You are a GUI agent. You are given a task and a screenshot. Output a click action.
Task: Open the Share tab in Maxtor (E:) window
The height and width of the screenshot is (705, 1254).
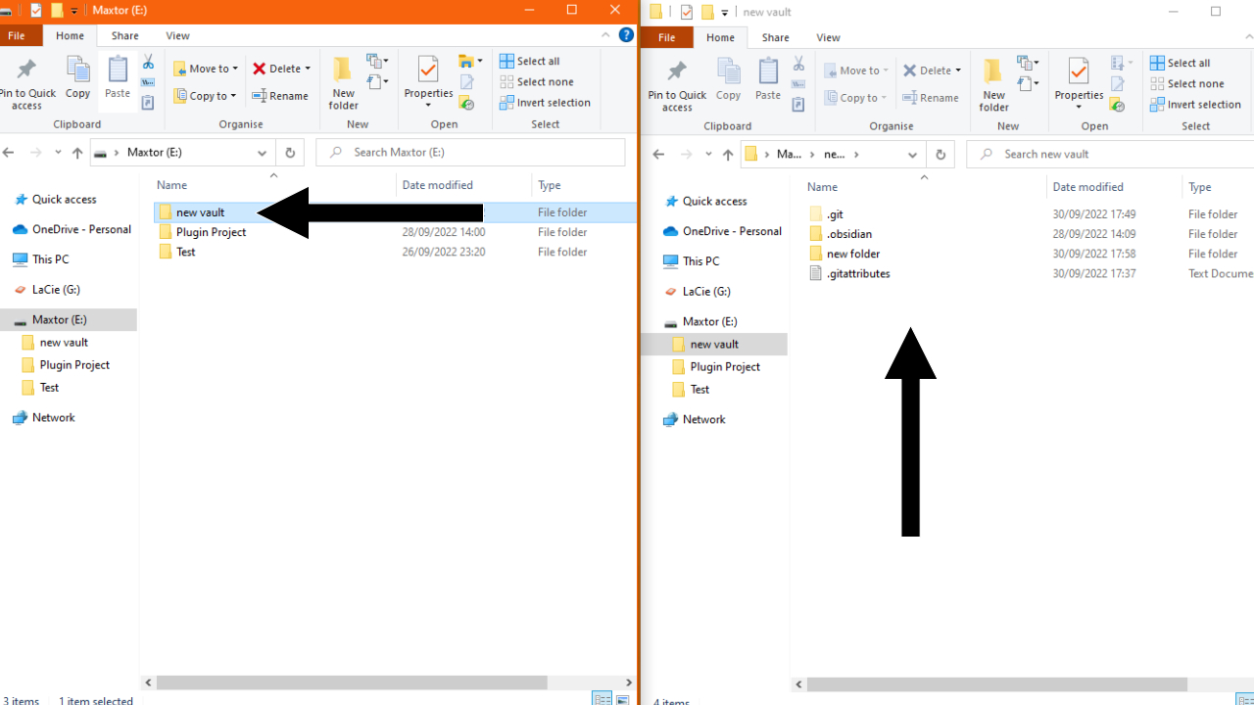[124, 36]
